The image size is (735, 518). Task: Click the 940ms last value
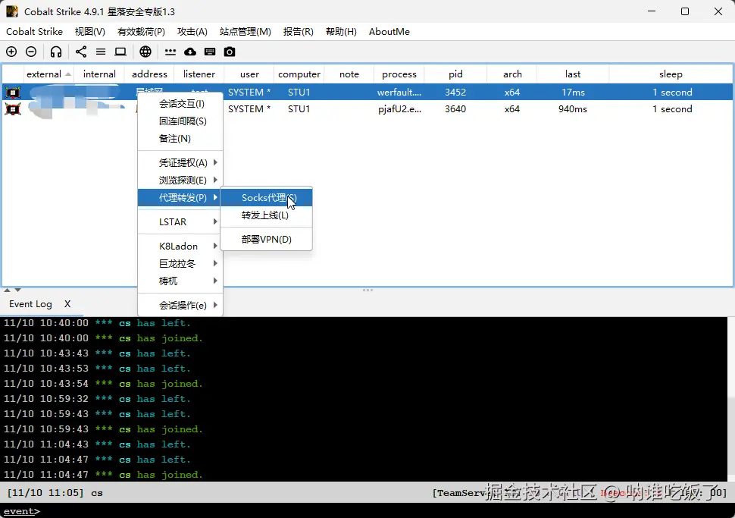pos(572,109)
